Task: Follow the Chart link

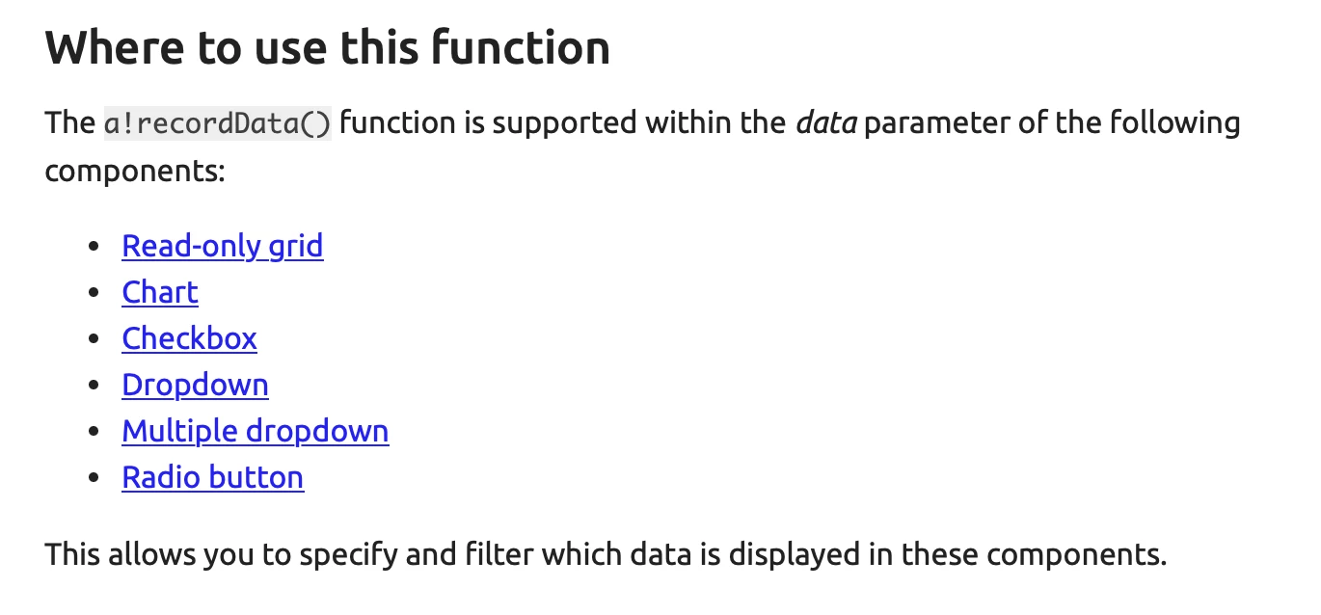Action: pos(160,293)
